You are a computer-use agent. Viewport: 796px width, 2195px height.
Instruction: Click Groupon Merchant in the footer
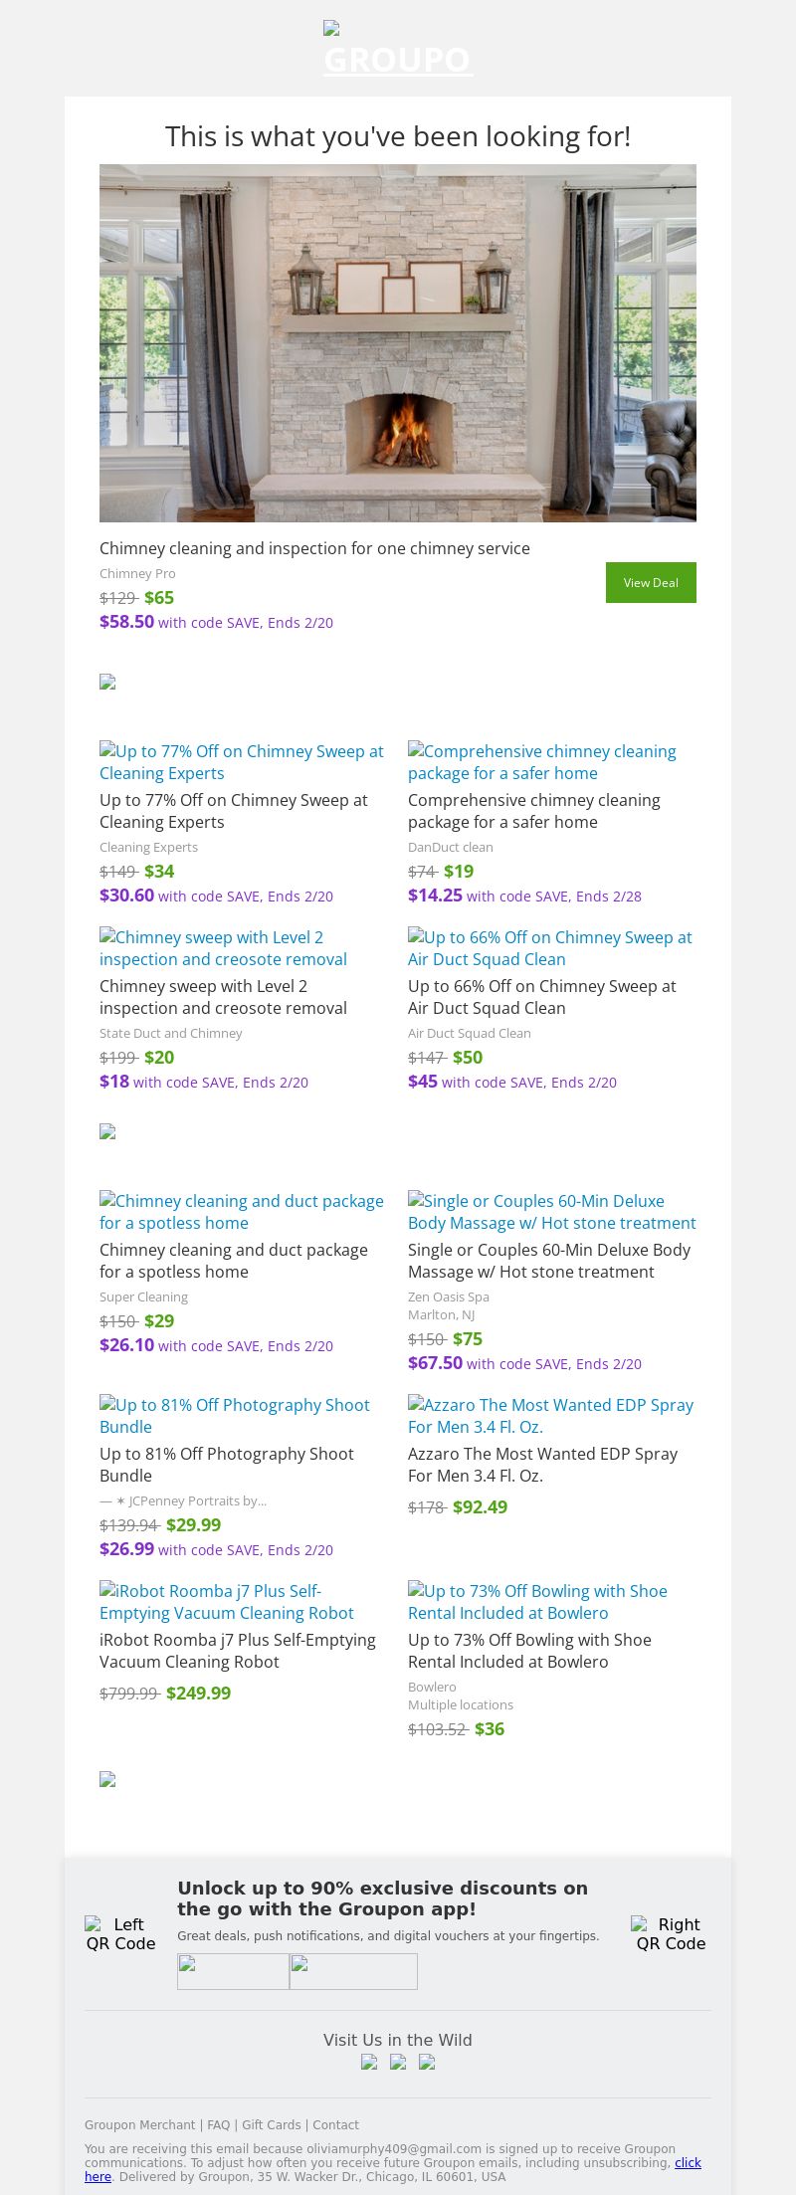pyautogui.click(x=139, y=2124)
